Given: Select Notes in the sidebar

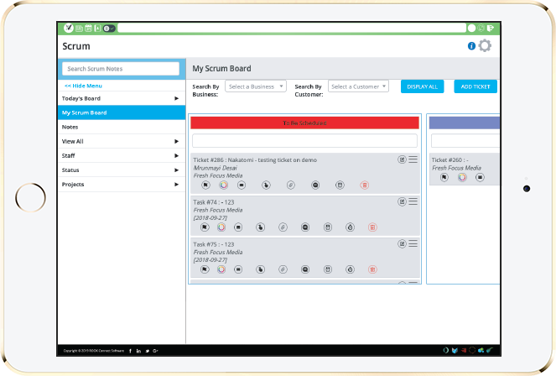Looking at the screenshot, I should (x=122, y=127).
